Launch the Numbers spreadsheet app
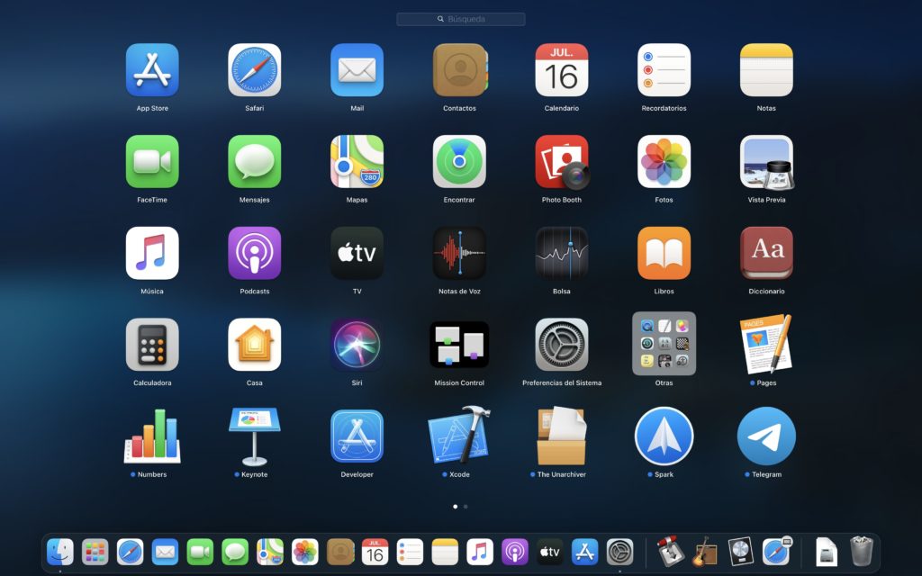The width and height of the screenshot is (922, 576). (x=152, y=436)
